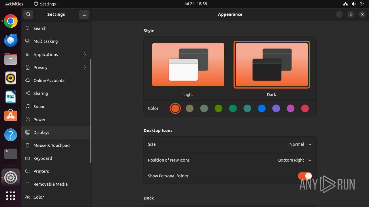The height and width of the screenshot is (207, 369).
Task: Click the Printers icon in sidebar
Action: [x=28, y=171]
